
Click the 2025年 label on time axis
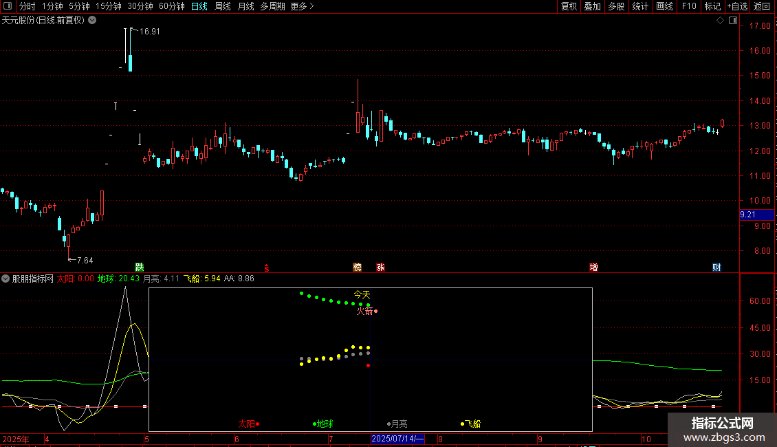pos(16,439)
